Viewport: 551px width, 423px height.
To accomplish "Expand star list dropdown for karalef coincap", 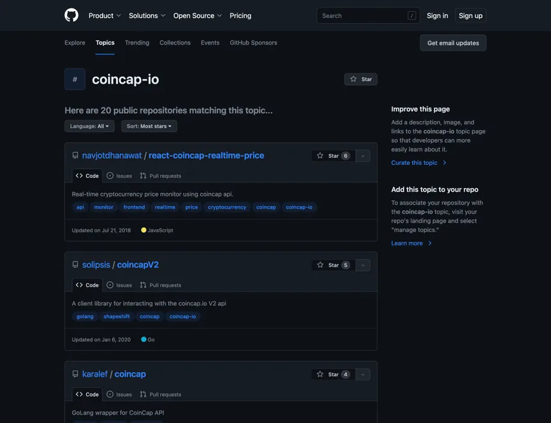I will click(362, 375).
